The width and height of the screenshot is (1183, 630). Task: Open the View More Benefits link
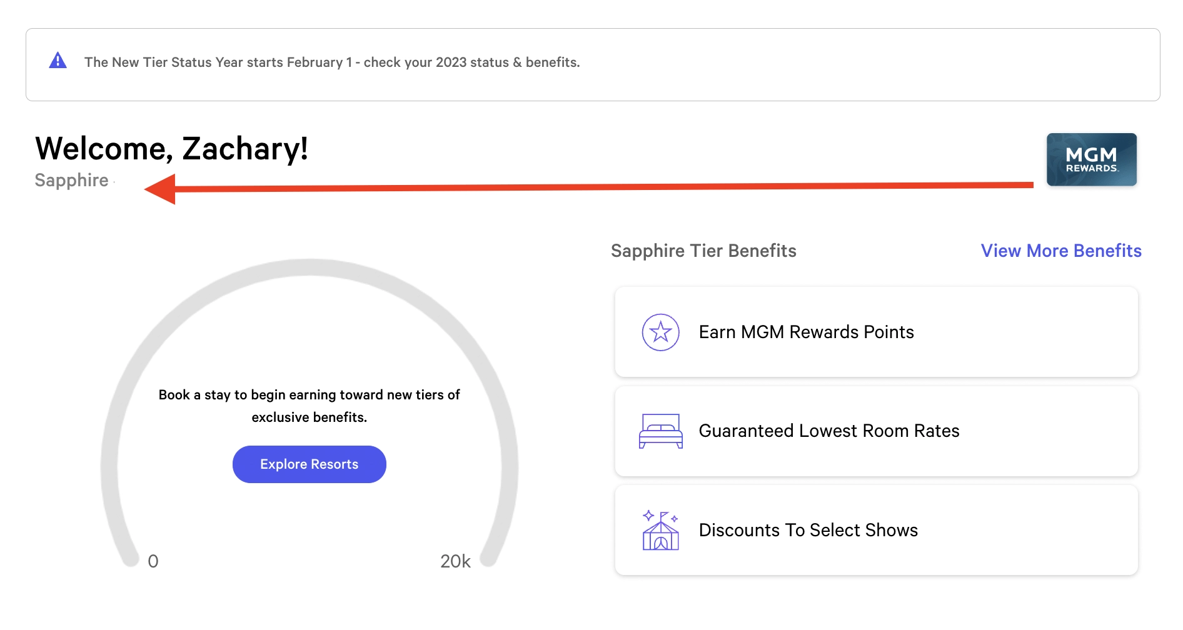1061,251
